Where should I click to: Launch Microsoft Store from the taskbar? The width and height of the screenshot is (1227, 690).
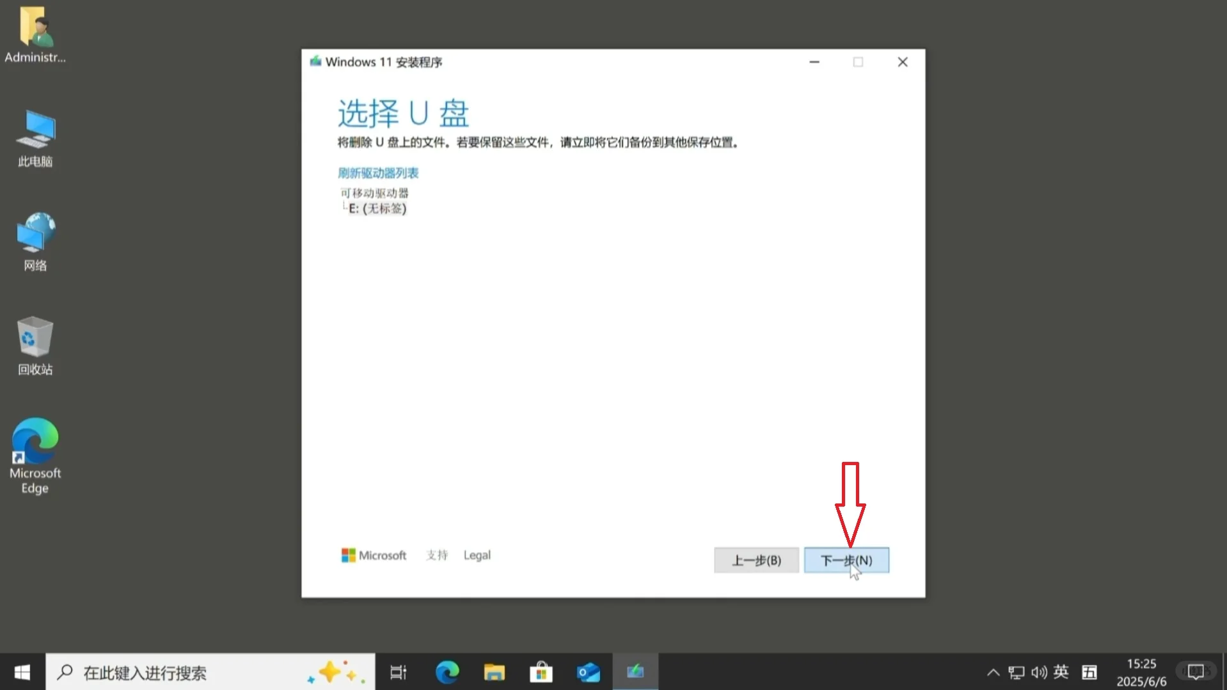(541, 671)
